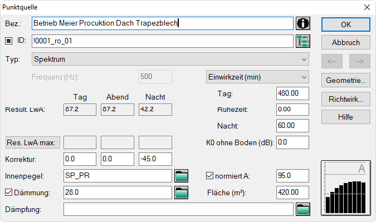The image size is (376, 222).
Task: Click the Res. LwA max Nacht box
Action: click(x=155, y=142)
